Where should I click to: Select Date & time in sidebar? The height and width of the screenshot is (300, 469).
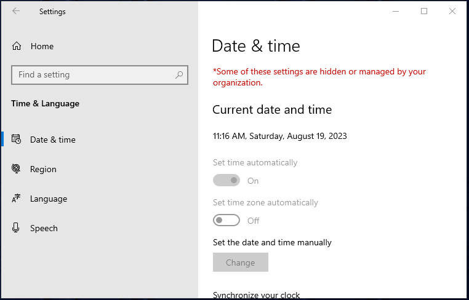(x=99, y=140)
